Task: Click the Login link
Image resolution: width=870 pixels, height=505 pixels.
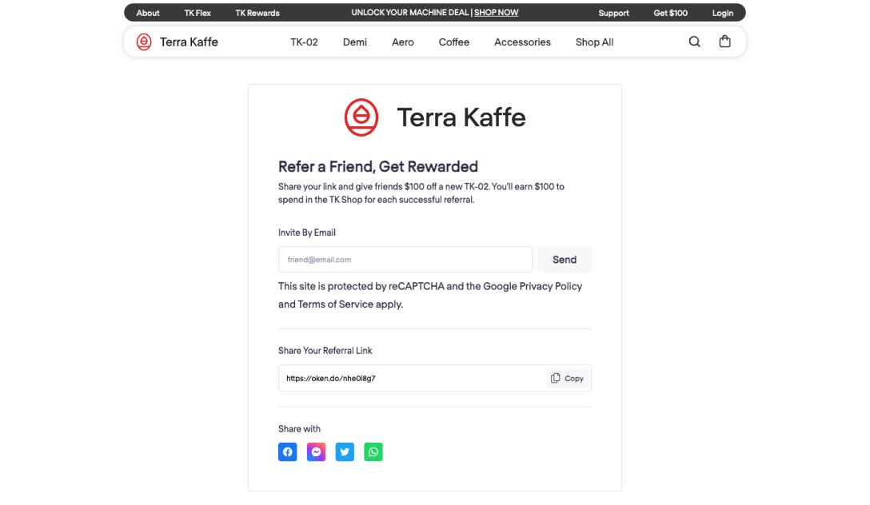Action: [723, 13]
